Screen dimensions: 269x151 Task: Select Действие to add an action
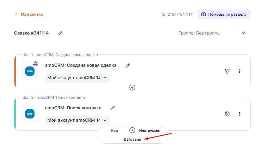click(132, 139)
